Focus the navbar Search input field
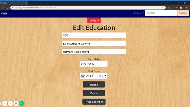 (x=161, y=13)
